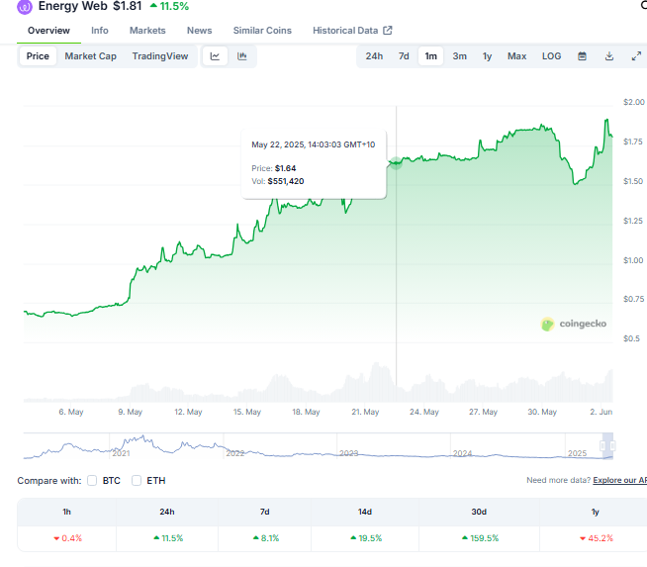Screen dimensions: 647x567
Task: Click the 9. May axis label
Action: 130,412
